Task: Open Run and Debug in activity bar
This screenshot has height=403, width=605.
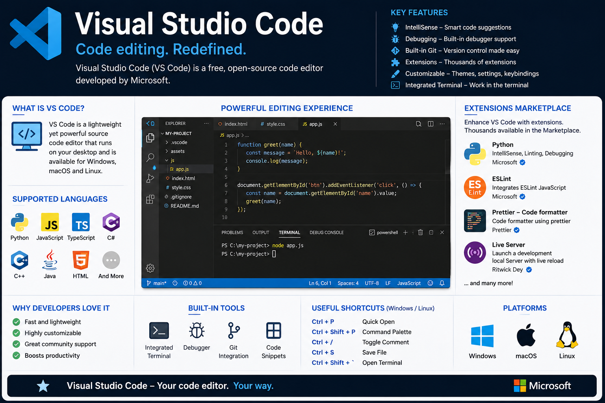Action: (150, 178)
